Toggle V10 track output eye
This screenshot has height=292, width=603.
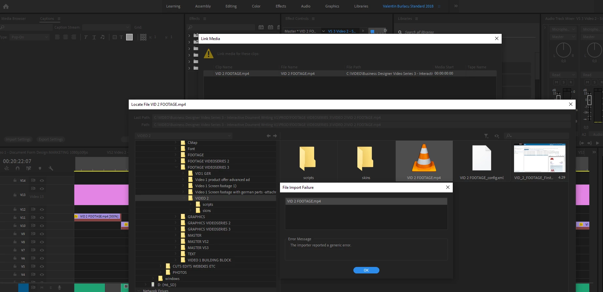42,226
